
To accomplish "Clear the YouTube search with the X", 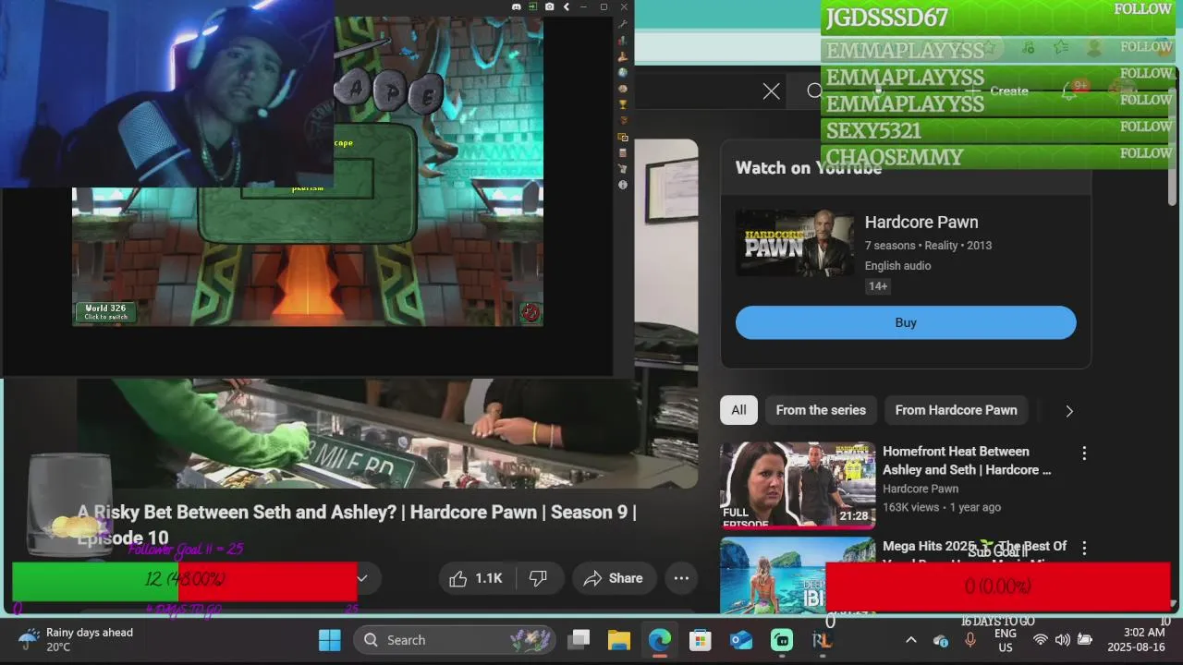I will [771, 91].
